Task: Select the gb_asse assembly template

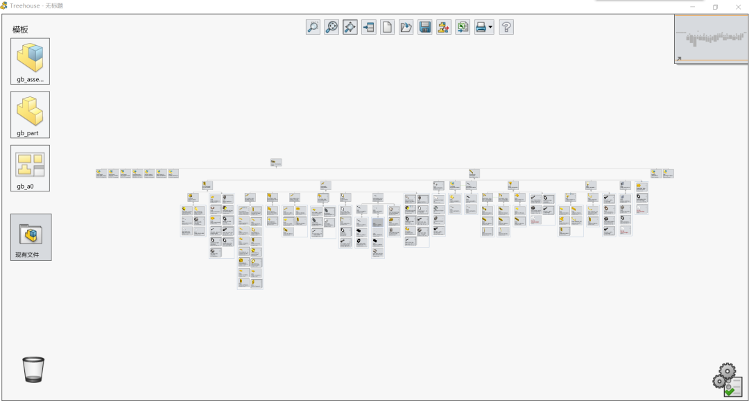Action: coord(29,61)
